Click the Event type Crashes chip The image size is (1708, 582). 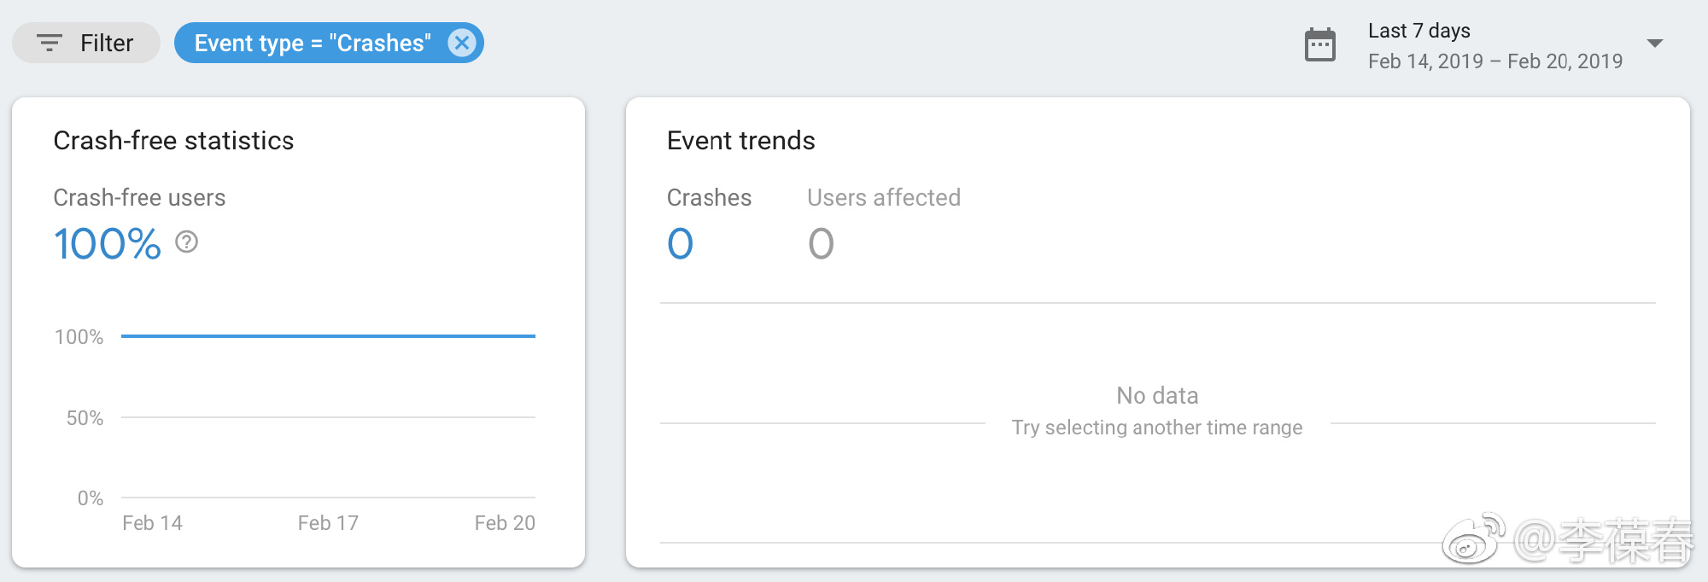pos(313,43)
